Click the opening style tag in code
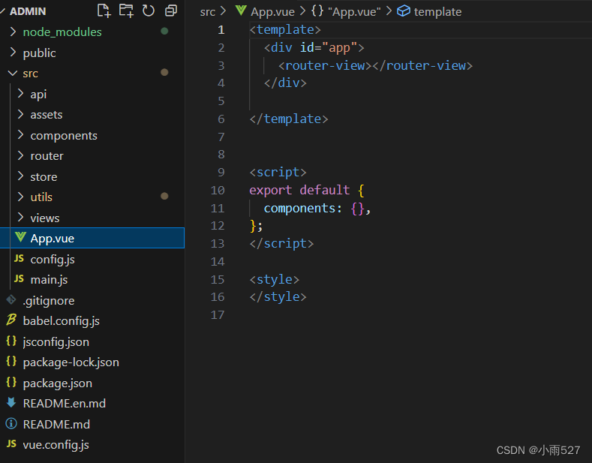592x463 pixels. (275, 279)
